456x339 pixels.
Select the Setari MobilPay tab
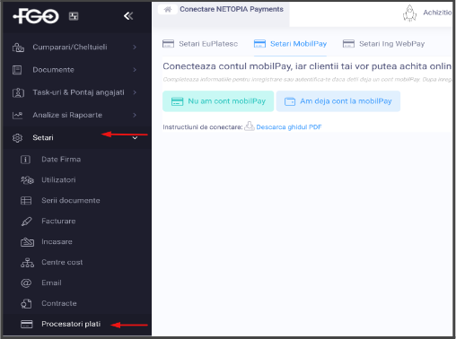[x=290, y=44]
